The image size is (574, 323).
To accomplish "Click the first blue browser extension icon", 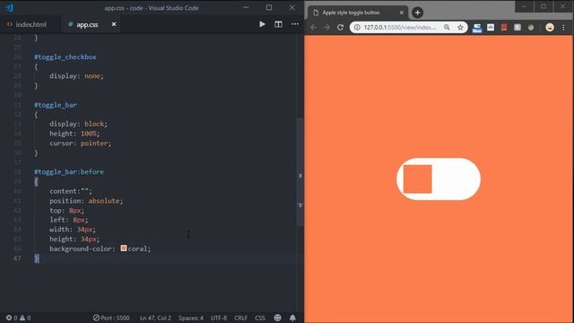I will 477,28.
